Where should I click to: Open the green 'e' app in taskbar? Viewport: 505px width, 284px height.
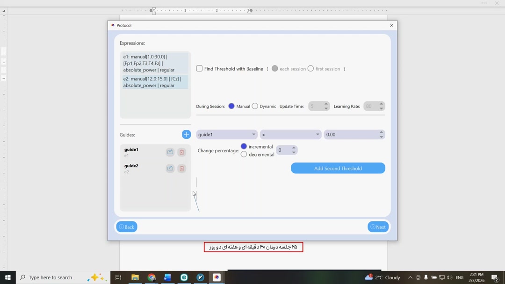[184, 277]
